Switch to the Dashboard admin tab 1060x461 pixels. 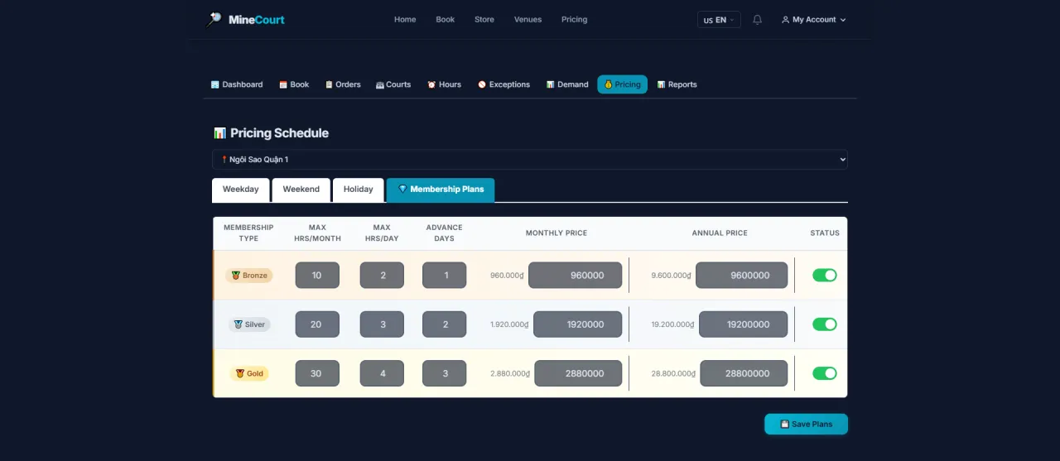pos(237,84)
